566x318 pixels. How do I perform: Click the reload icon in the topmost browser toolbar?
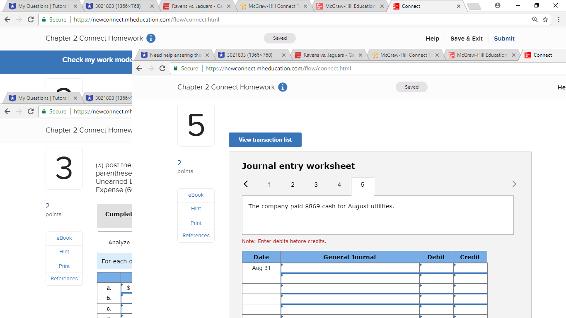(31, 19)
